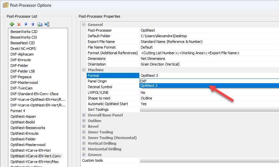Select OptiNest-VCarve-EN-Hori/Max post-processor

35,162
